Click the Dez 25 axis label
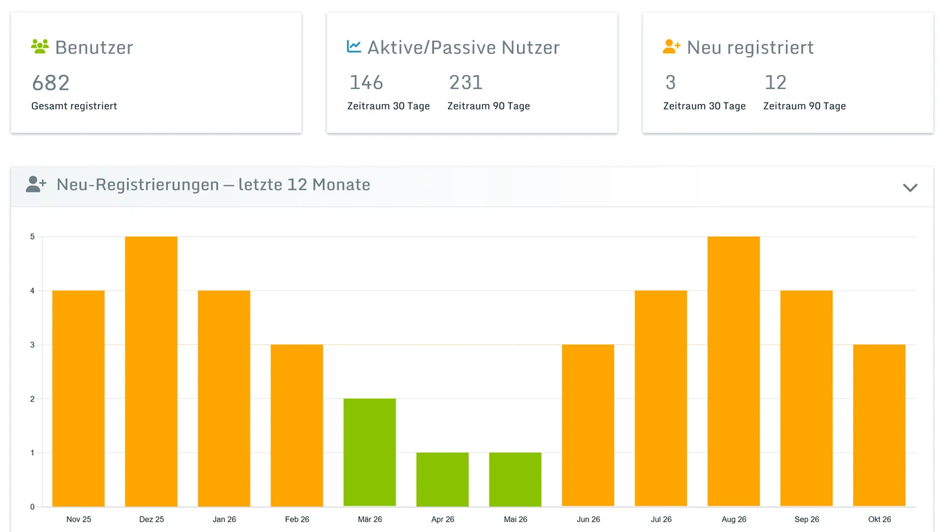This screenshot has height=532, width=945. click(151, 519)
